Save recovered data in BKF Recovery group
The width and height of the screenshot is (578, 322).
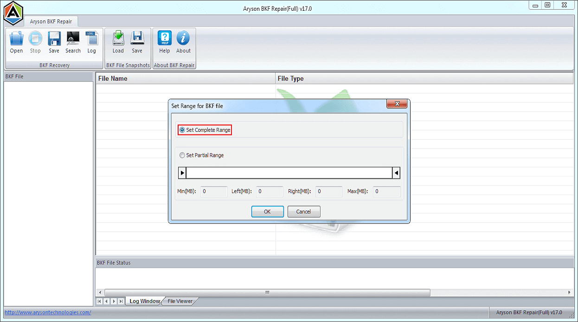(x=54, y=42)
